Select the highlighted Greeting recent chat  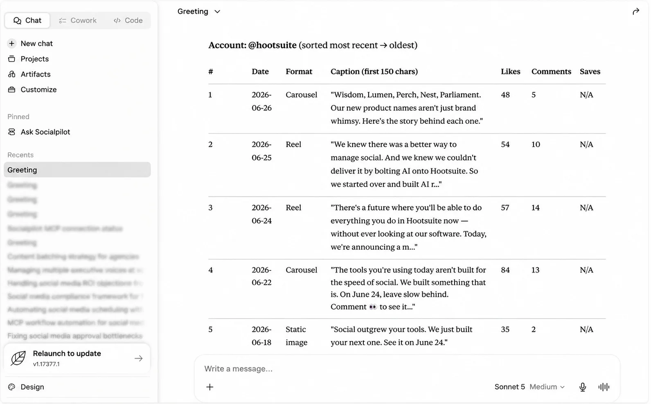pyautogui.click(x=77, y=170)
